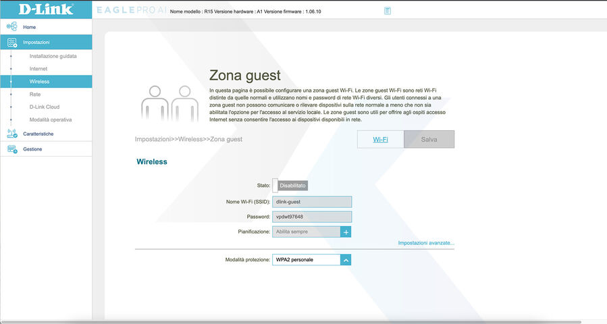The width and height of the screenshot is (607, 324).
Task: Click the Nome Wi-Fi (SSID) field
Action: coord(311,202)
